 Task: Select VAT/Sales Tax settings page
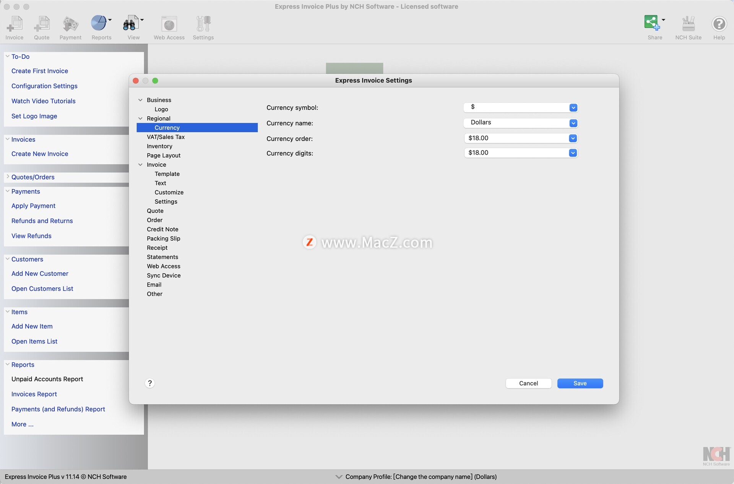tap(166, 137)
